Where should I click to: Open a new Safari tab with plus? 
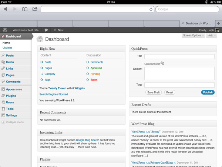219,23
